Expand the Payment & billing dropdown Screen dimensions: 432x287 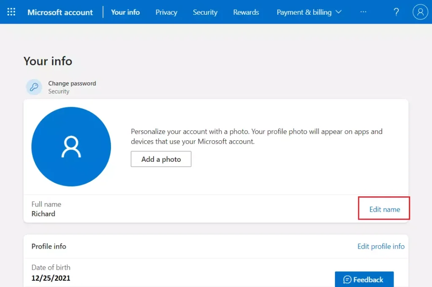(309, 12)
